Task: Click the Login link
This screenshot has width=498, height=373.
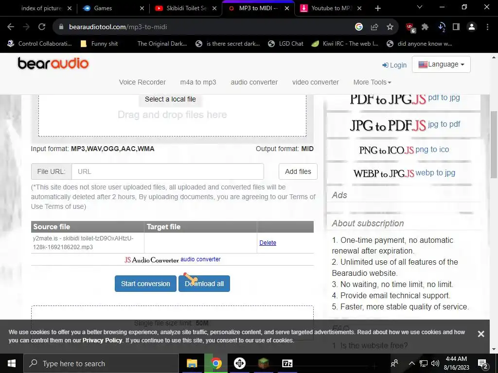Action: pyautogui.click(x=394, y=65)
